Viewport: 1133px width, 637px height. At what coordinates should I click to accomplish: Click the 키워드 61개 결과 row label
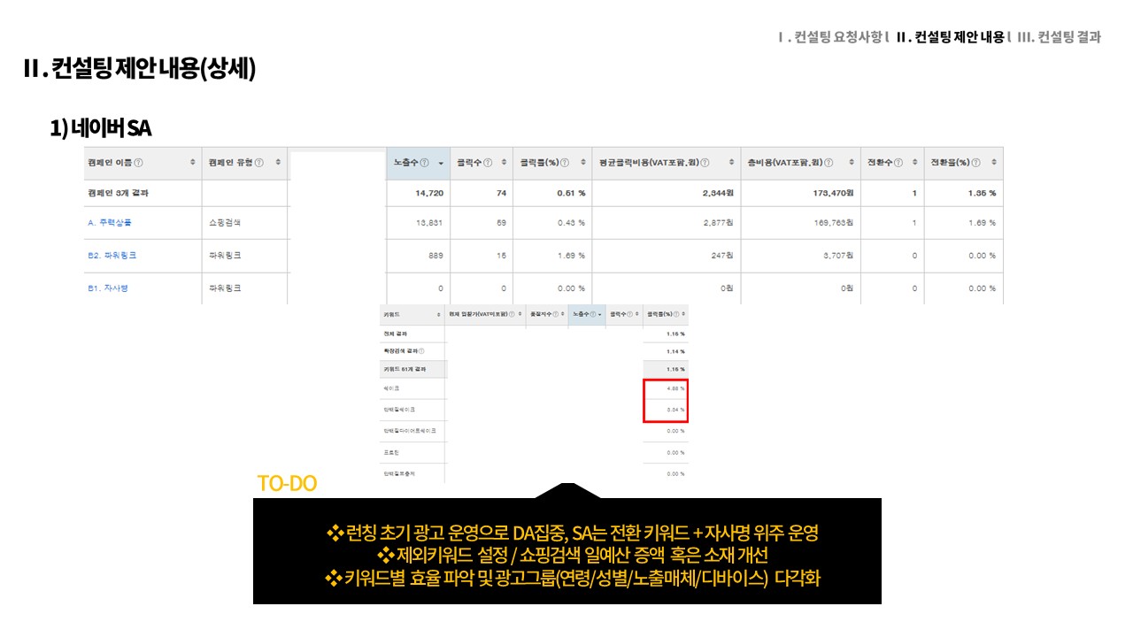405,368
